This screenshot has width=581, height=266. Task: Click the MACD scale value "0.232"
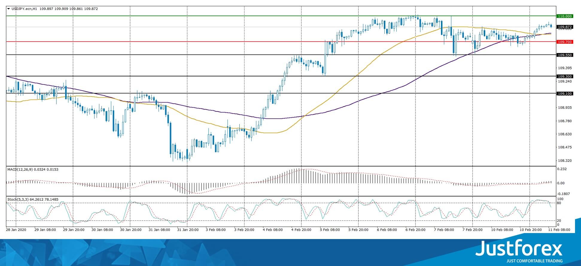562,169
